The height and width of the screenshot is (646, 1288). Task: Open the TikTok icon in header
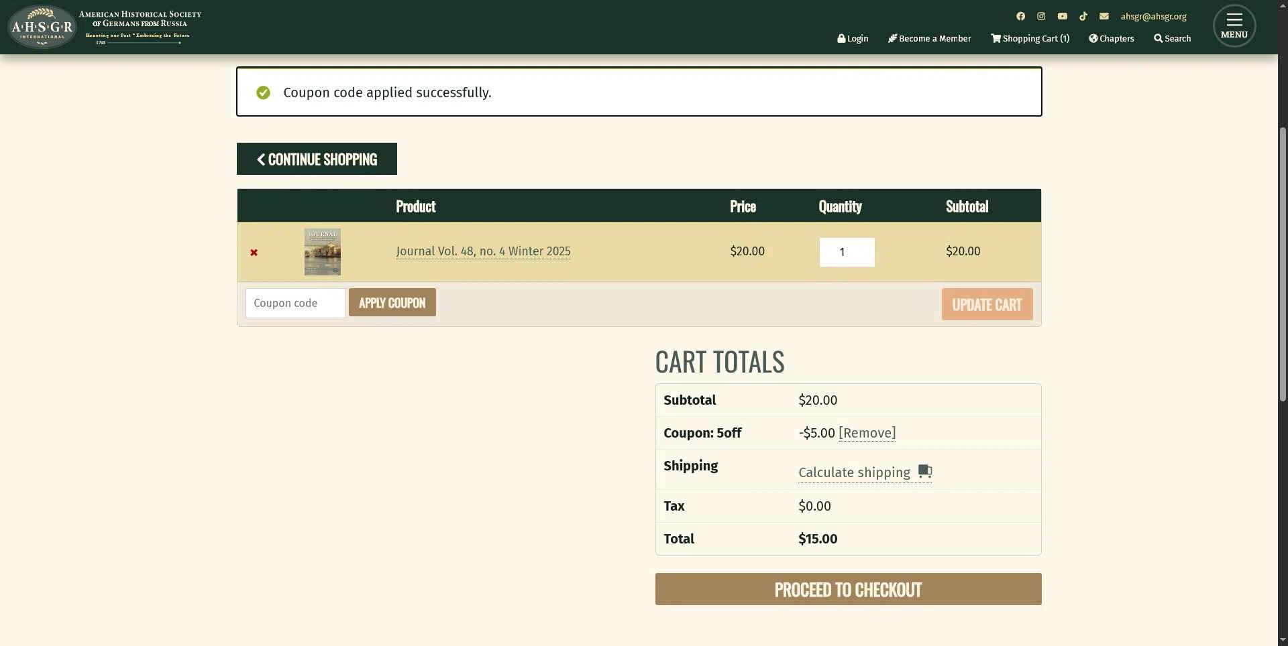click(x=1083, y=16)
